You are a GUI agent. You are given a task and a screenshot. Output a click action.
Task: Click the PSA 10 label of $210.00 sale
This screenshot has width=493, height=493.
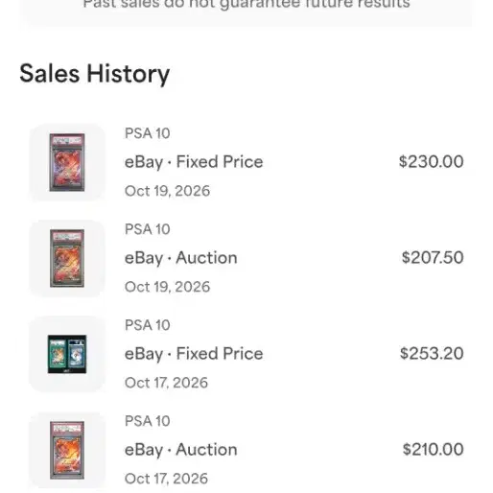(148, 421)
